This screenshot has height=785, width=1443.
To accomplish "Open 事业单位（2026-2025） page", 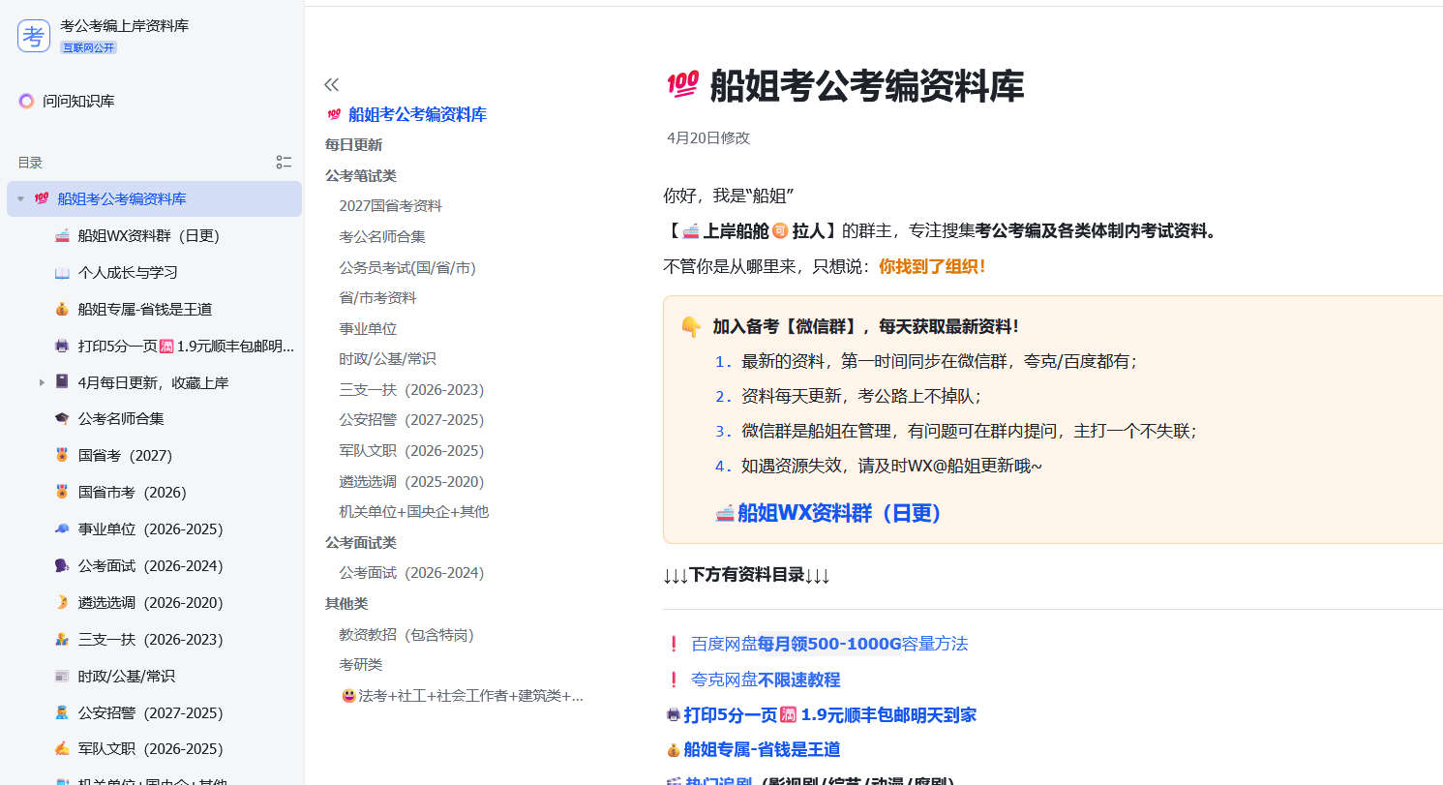I will tap(150, 528).
